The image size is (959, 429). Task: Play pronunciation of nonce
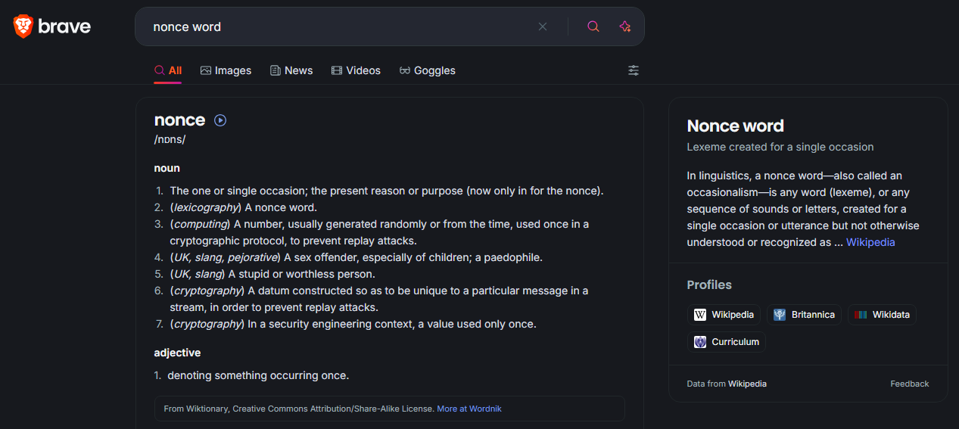(x=220, y=120)
